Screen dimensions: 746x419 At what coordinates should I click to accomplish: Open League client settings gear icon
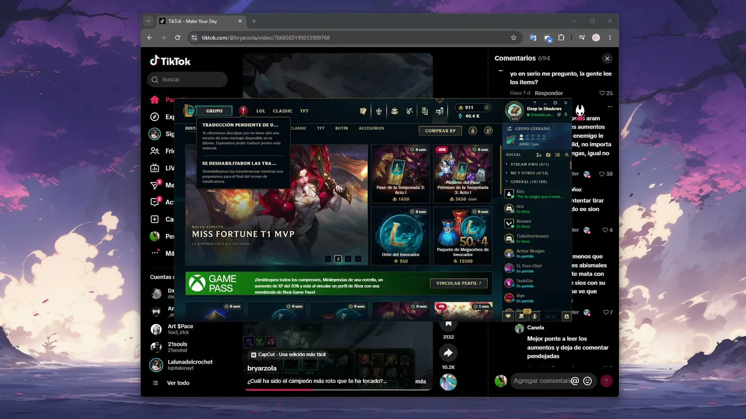point(555,103)
